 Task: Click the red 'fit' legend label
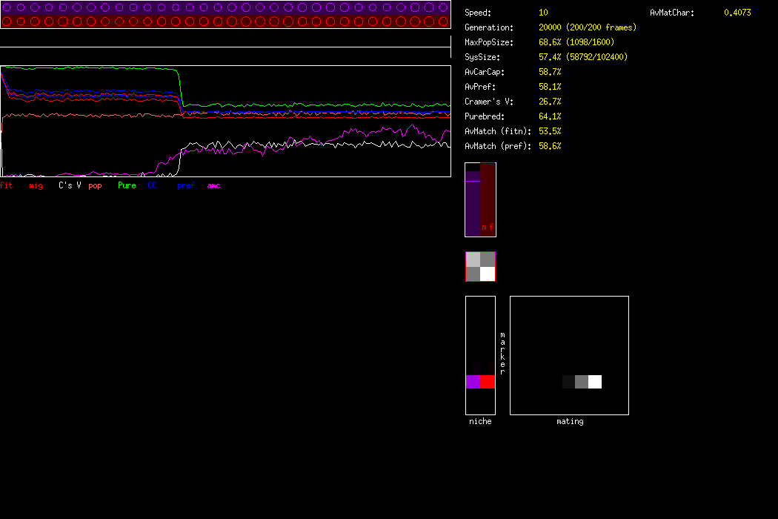[x=7, y=185]
